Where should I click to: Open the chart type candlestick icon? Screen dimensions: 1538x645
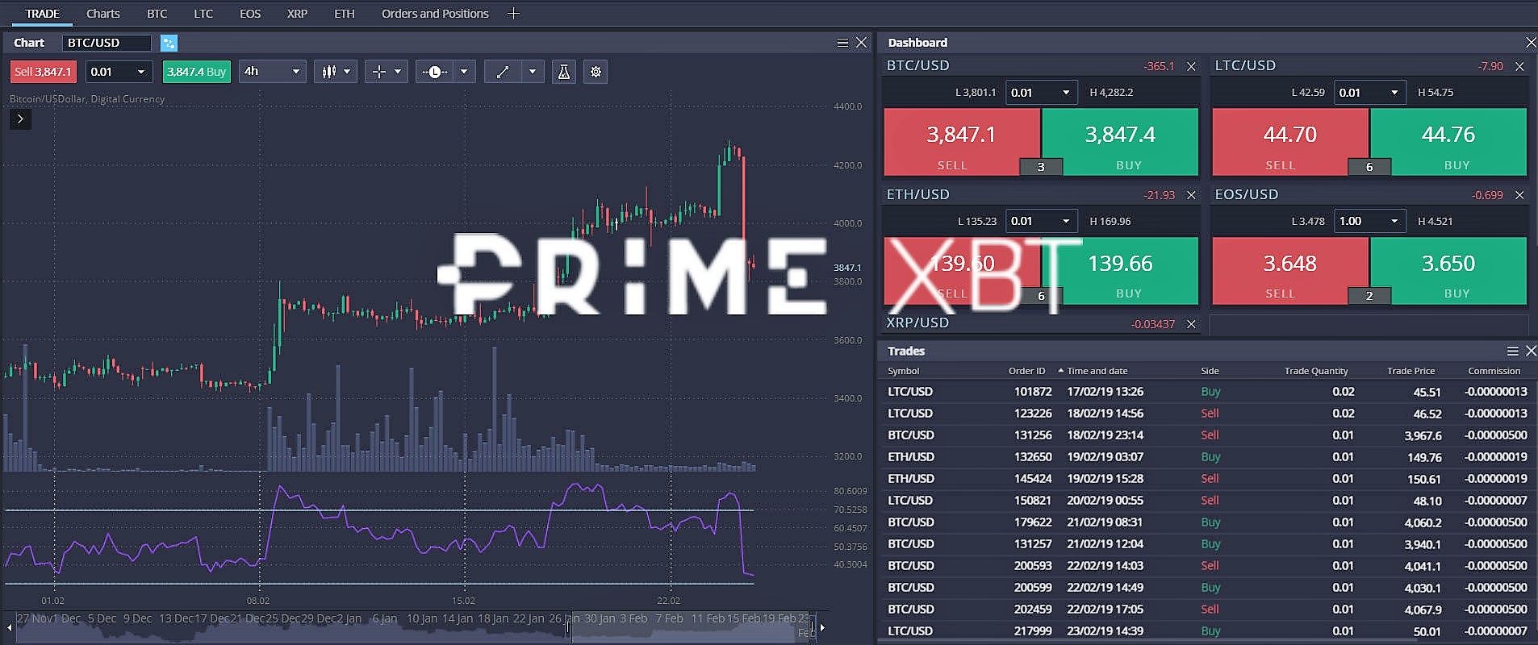pyautogui.click(x=328, y=72)
